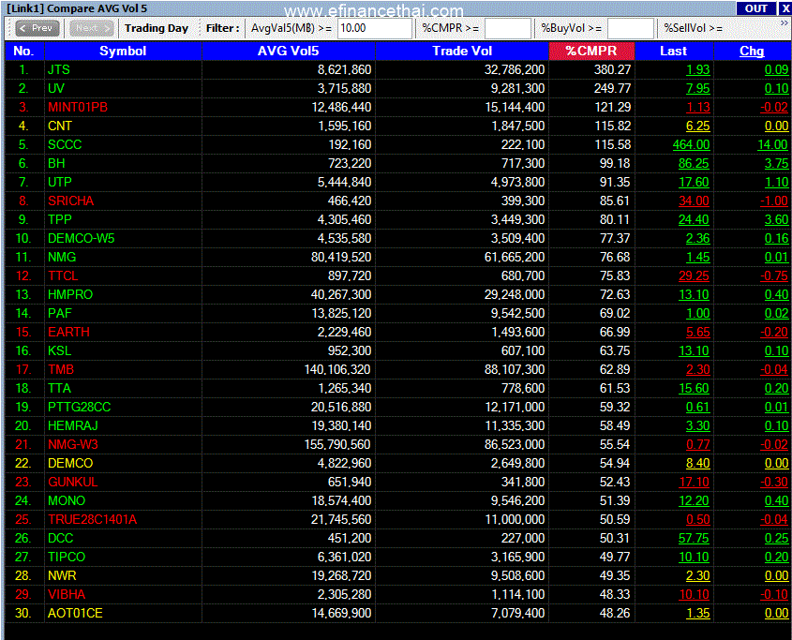Select the TIPCO symbol
This screenshot has width=792, height=640.
67,557
